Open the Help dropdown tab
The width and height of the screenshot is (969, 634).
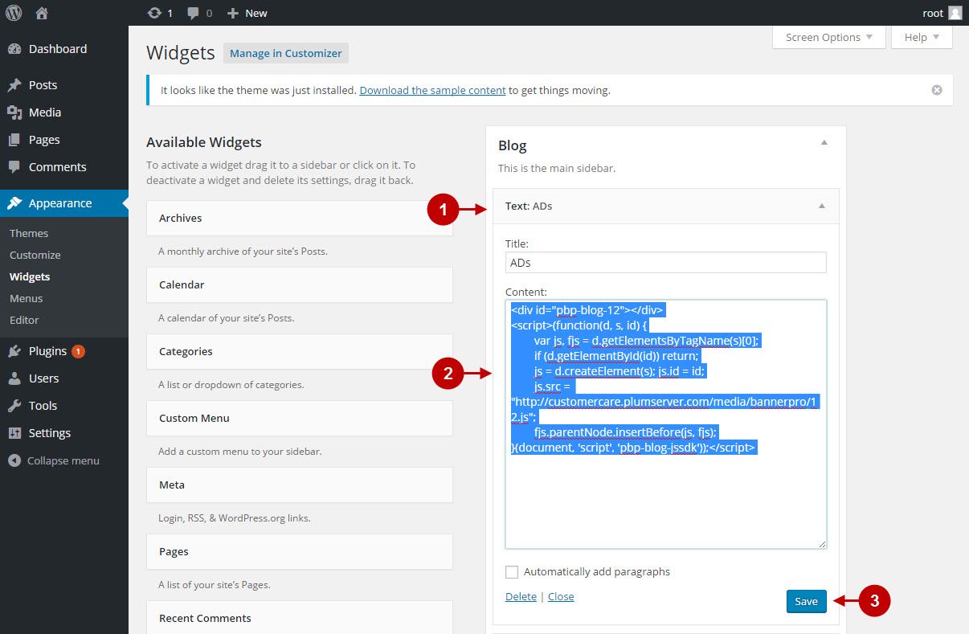(922, 38)
